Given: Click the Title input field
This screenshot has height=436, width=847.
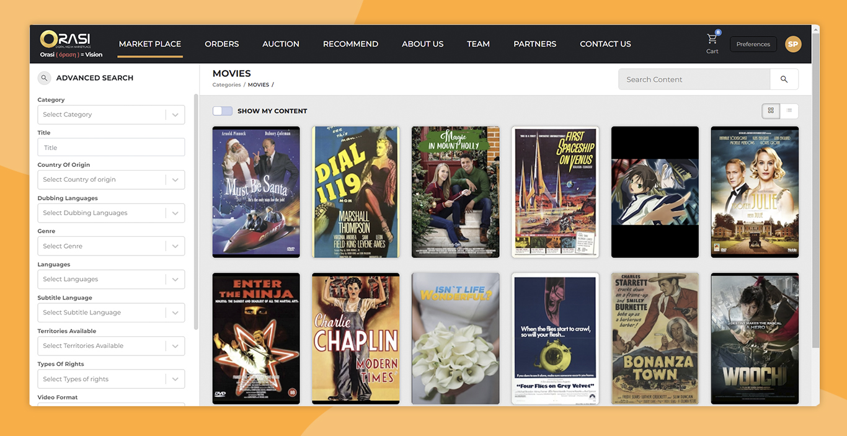Looking at the screenshot, I should pos(111,147).
